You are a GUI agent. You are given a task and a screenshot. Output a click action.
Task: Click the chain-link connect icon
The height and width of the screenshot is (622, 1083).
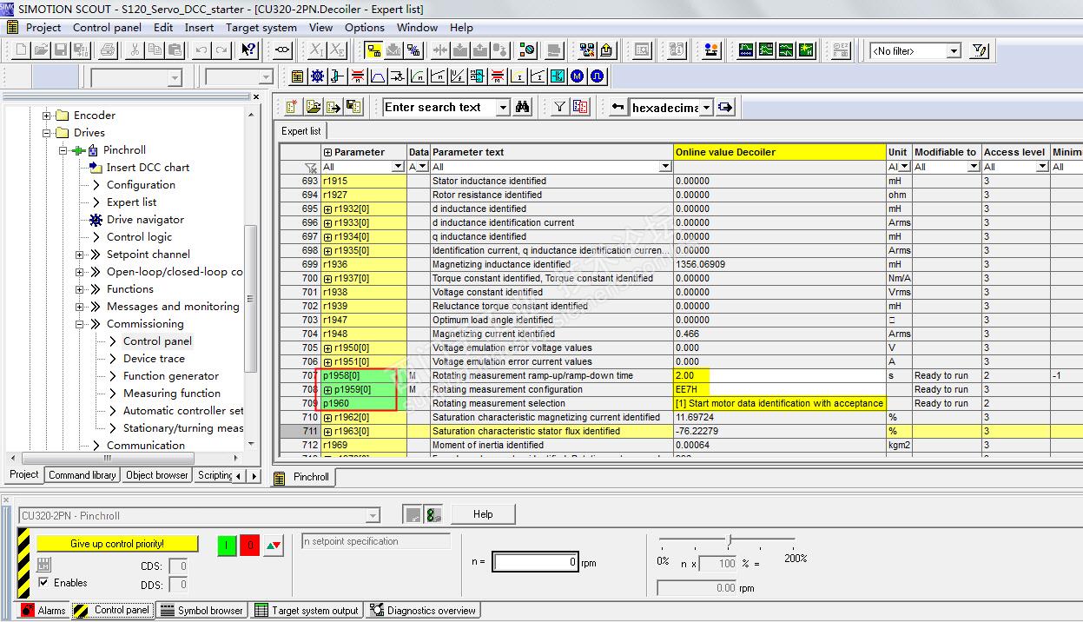click(x=282, y=50)
